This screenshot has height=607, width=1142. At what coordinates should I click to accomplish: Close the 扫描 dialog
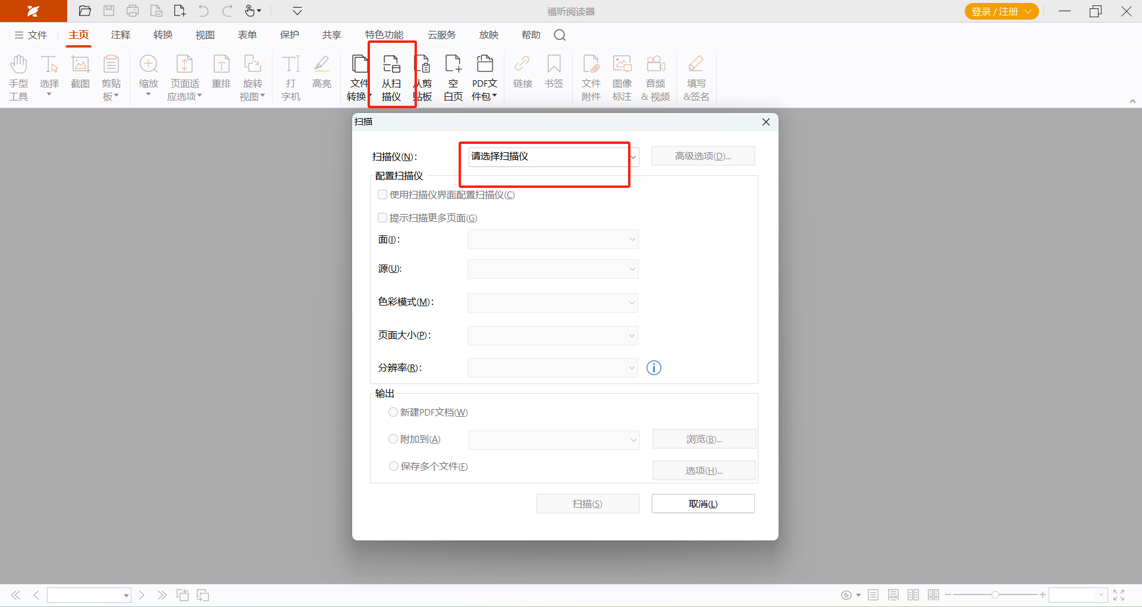tap(766, 122)
